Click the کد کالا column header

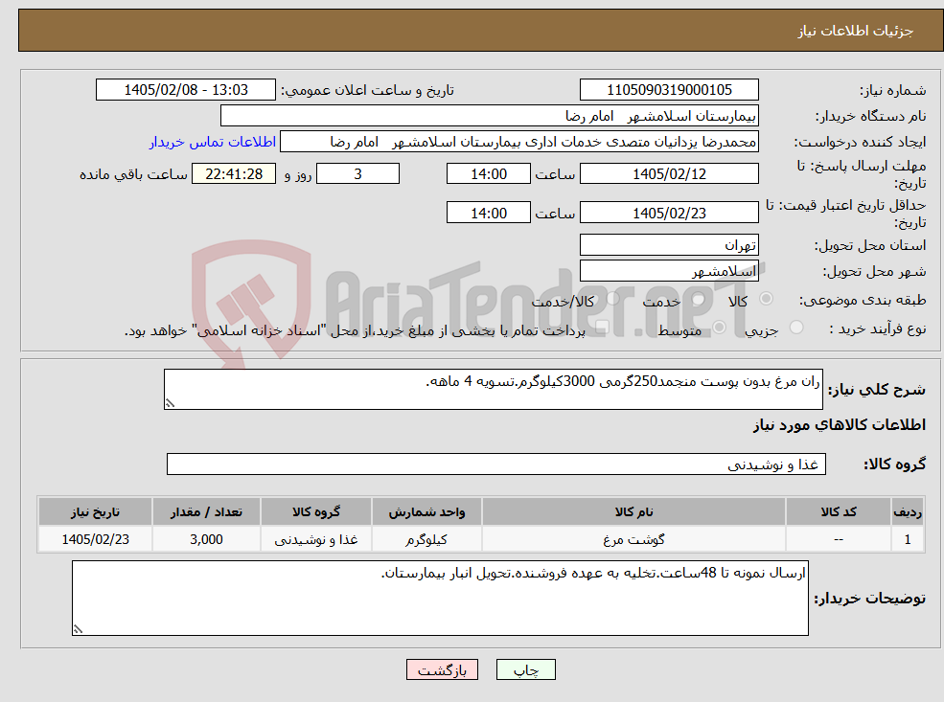838,512
